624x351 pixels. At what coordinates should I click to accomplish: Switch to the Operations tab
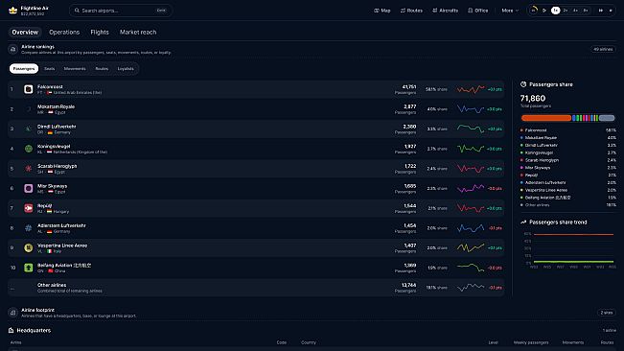tap(64, 32)
